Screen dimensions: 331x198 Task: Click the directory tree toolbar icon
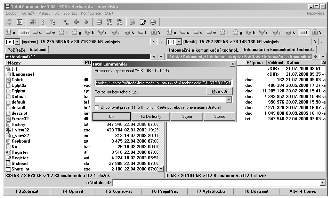coord(19,22)
